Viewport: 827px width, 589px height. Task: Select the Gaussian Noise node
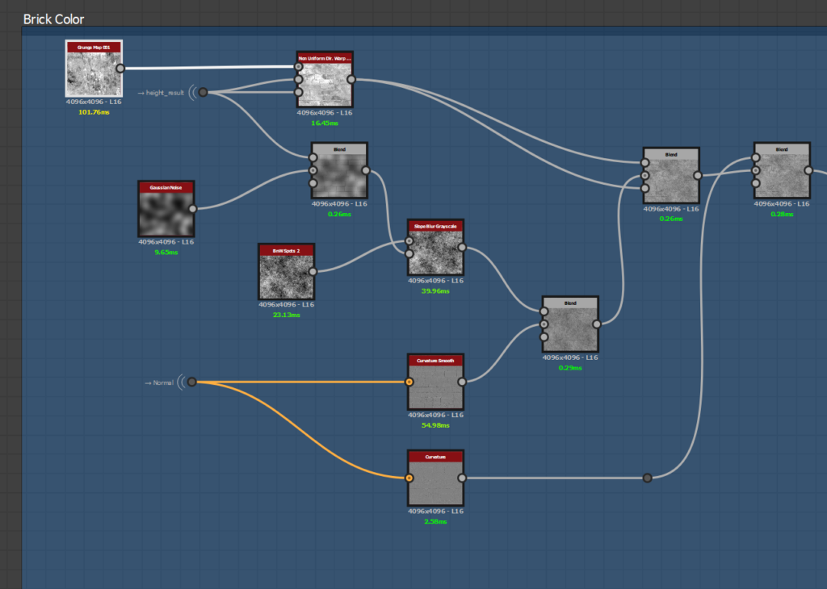pos(166,209)
